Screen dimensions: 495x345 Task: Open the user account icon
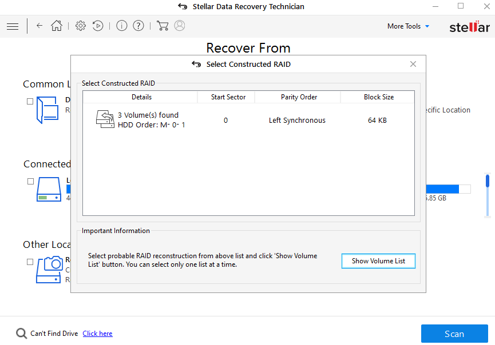[x=180, y=26]
